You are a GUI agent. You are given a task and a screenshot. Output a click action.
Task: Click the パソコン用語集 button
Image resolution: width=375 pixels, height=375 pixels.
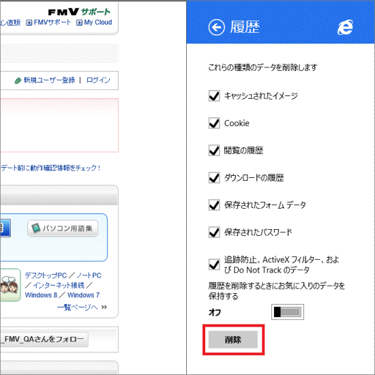[x=63, y=228]
